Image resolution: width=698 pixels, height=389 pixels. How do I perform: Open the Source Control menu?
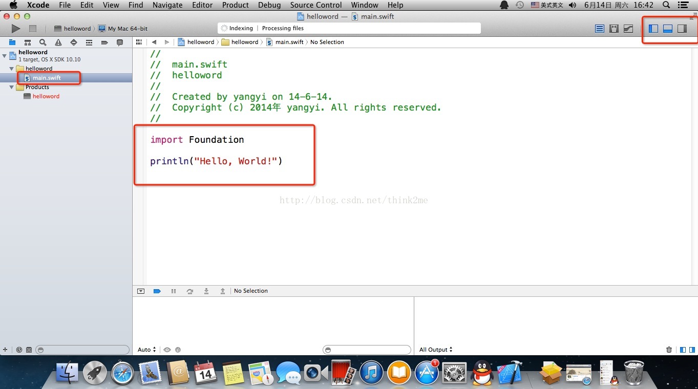coord(316,5)
